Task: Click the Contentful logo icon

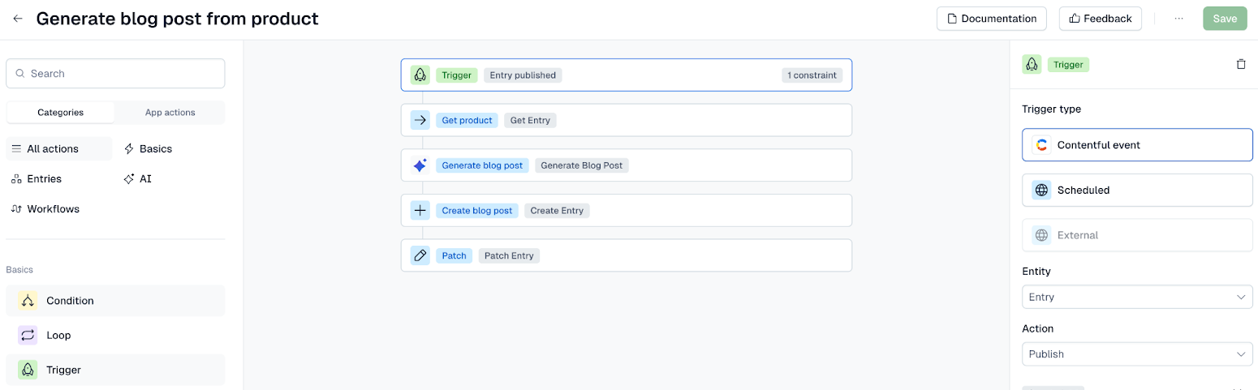Action: tap(1041, 145)
